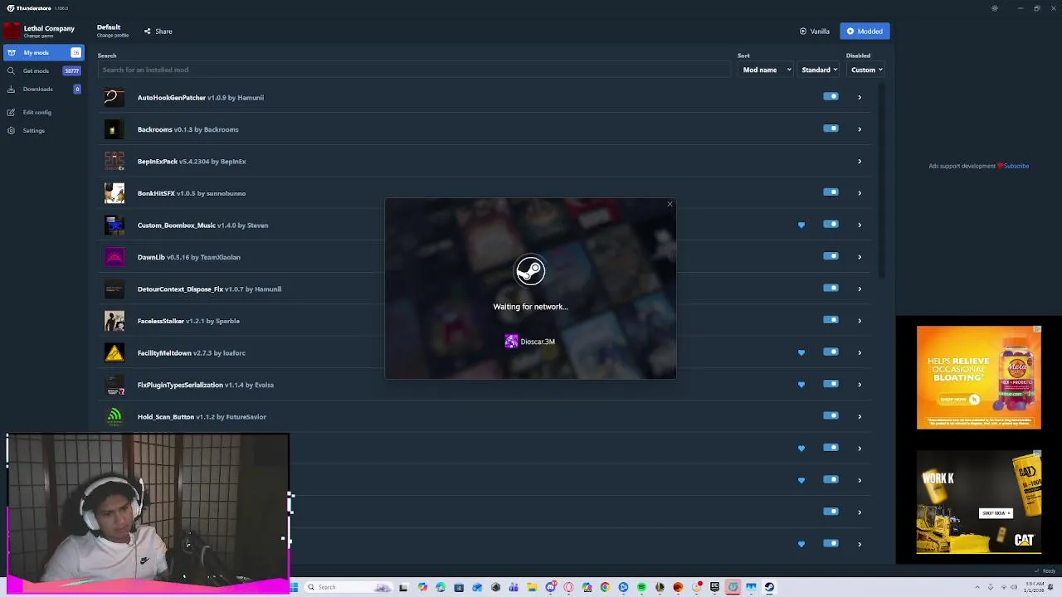Screen dimensions: 1062x597
Task: Close the Steam waiting for network dialog
Action: [x=670, y=204]
